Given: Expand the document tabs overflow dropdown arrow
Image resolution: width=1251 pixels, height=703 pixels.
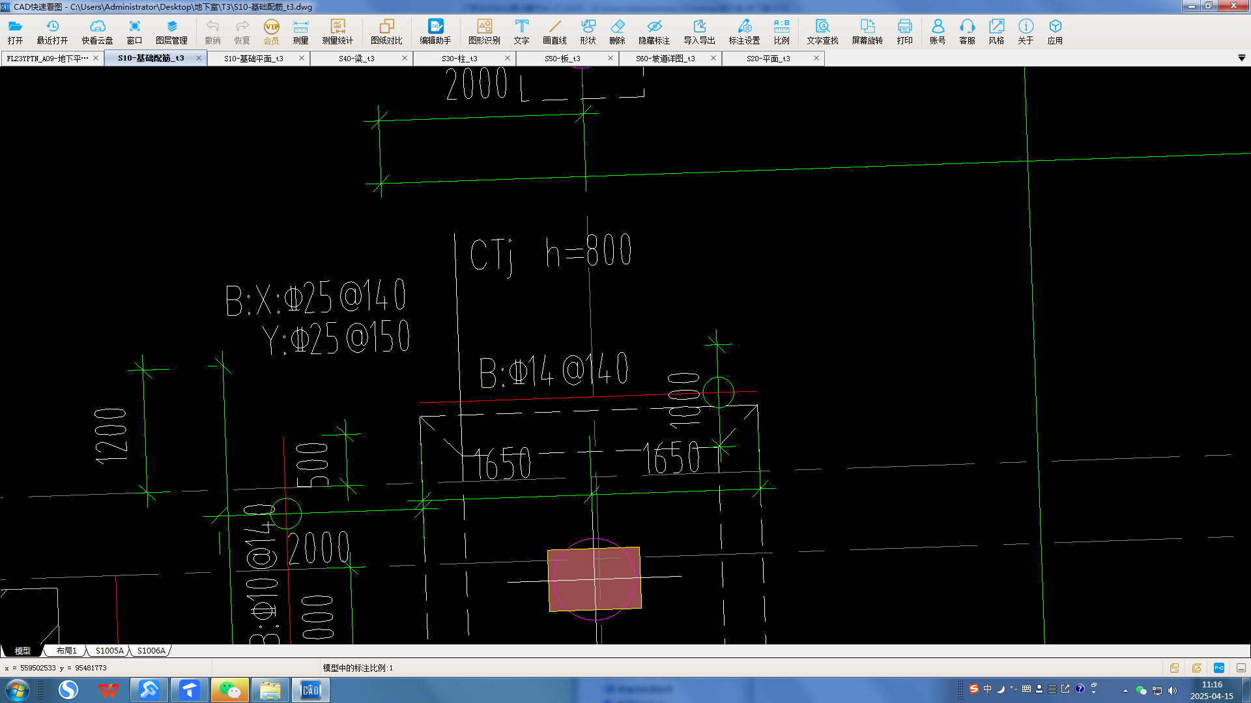Looking at the screenshot, I should (1241, 58).
